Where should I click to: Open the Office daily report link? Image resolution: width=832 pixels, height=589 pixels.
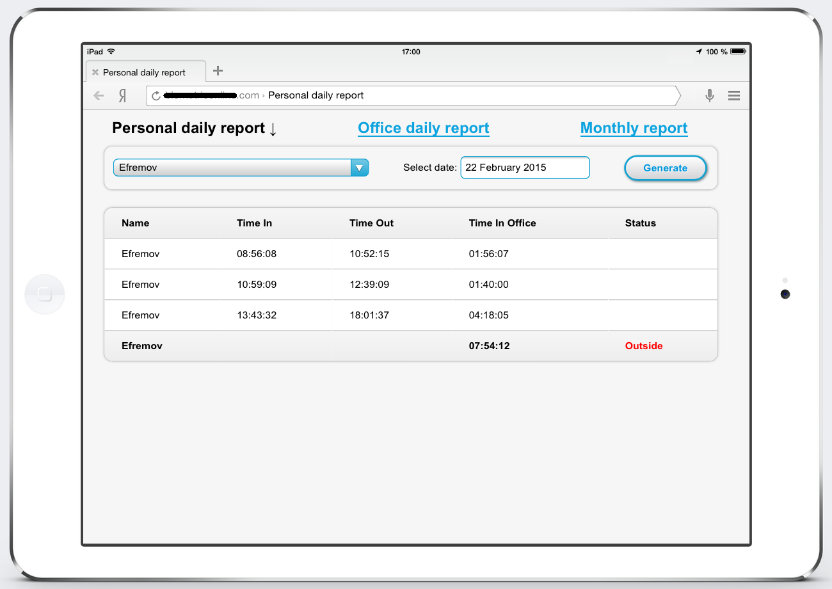[424, 128]
